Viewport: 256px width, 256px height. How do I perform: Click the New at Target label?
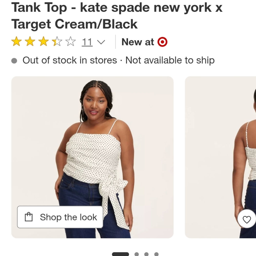138,42
